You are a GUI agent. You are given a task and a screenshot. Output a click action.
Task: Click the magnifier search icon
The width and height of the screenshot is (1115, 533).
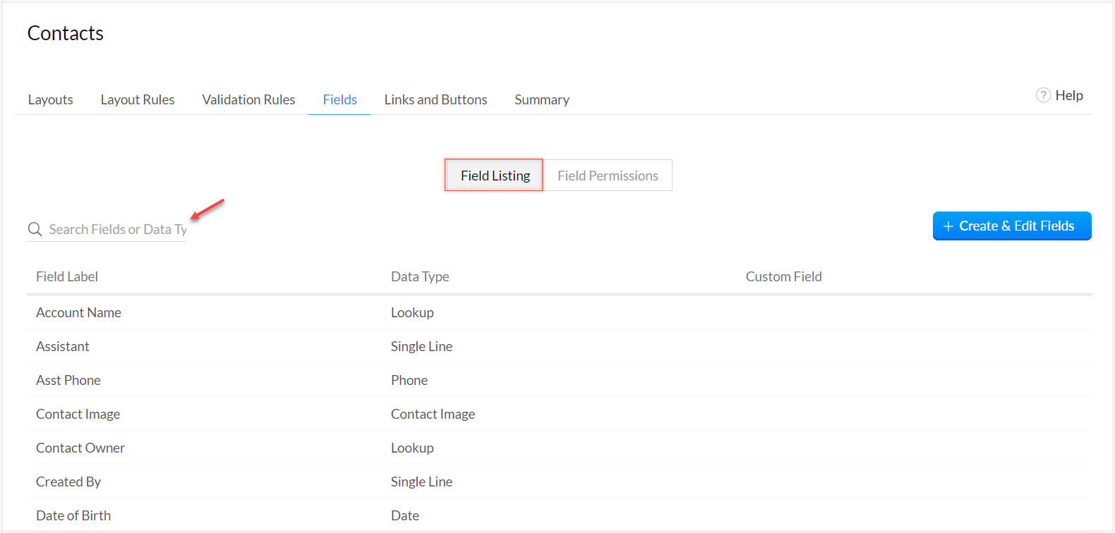pos(35,229)
